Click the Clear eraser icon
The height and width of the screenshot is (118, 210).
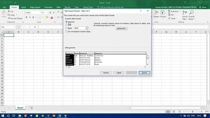click(x=169, y=18)
